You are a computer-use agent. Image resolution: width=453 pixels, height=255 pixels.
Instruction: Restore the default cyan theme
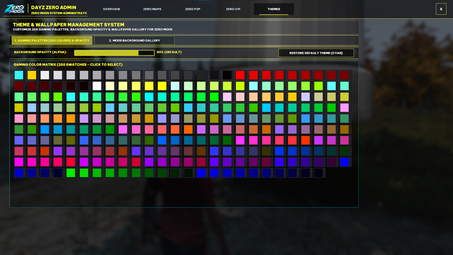click(x=316, y=53)
